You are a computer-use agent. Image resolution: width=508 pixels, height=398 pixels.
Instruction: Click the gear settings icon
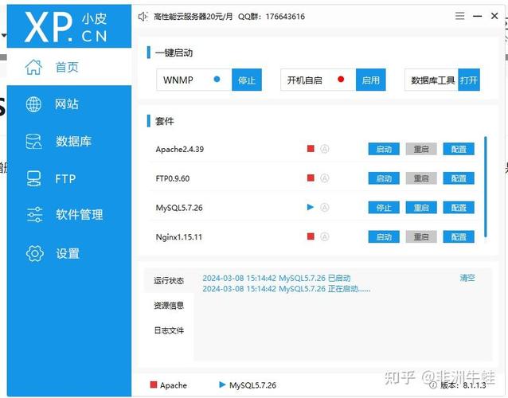[x=35, y=253]
